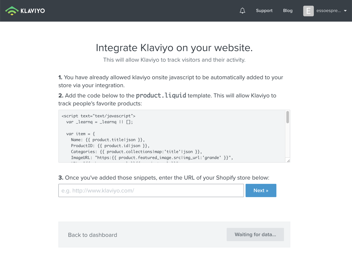Focus the Shopify store URL field
The height and width of the screenshot is (274, 352).
pyautogui.click(x=151, y=191)
